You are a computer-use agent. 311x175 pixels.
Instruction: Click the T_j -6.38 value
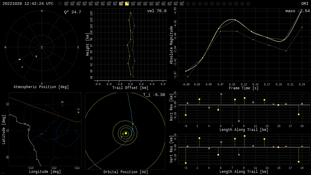[x=154, y=95]
